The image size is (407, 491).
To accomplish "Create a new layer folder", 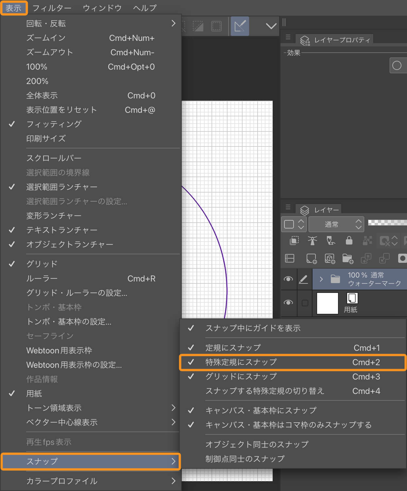I will (348, 258).
